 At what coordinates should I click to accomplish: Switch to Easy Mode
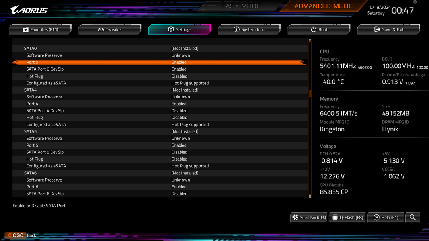241,6
